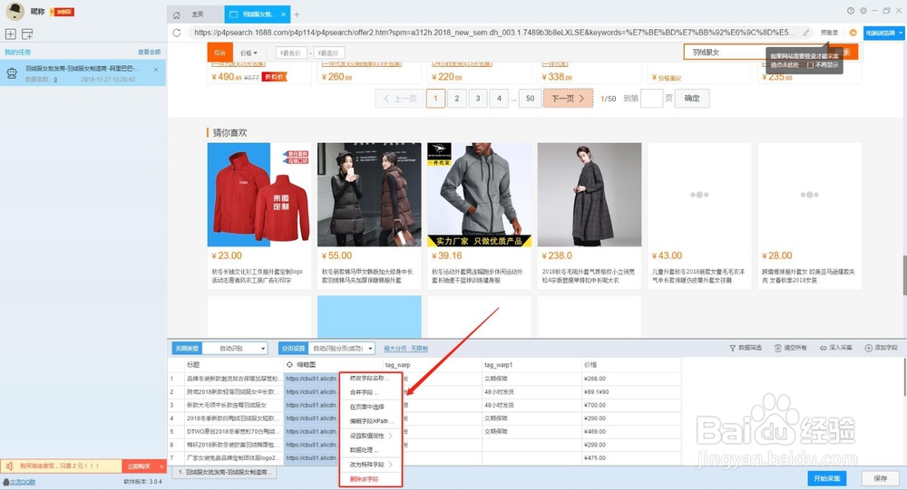Click the 清空所有 trash icon button
This screenshot has height=490, width=907.
pos(790,348)
